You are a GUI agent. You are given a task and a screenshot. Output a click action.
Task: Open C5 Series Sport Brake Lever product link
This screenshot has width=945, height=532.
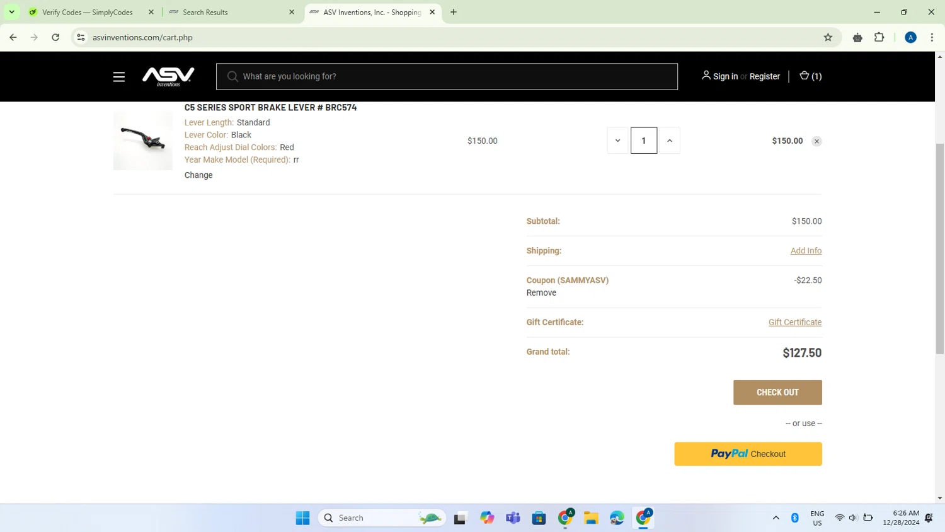click(270, 108)
